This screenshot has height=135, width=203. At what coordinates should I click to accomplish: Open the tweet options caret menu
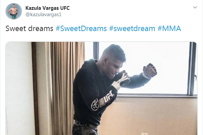click(195, 7)
